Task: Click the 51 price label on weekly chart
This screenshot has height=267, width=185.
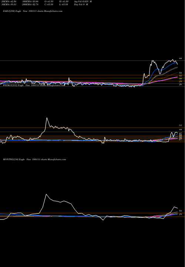Action: (181, 125)
